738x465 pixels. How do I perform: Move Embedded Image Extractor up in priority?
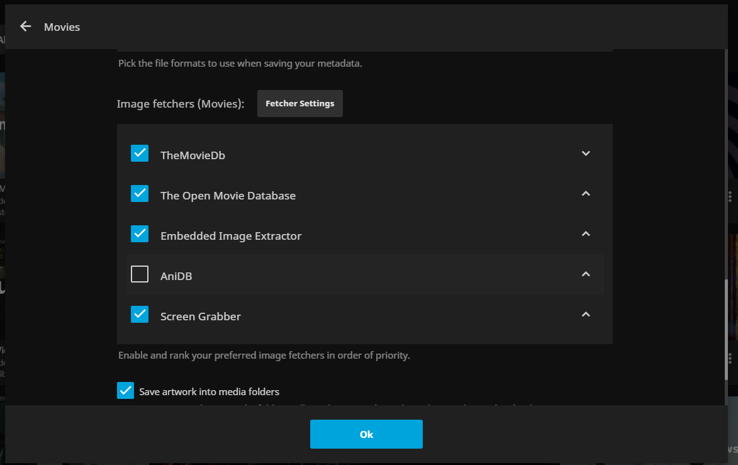(586, 234)
